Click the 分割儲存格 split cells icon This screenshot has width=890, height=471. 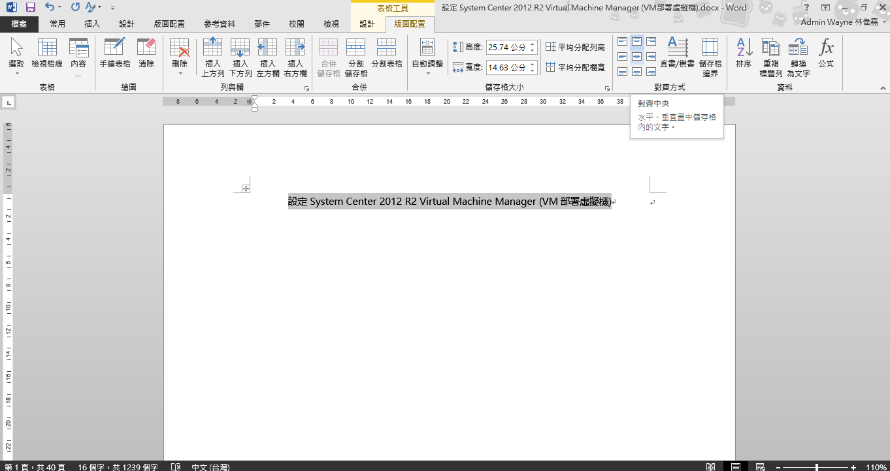click(356, 57)
